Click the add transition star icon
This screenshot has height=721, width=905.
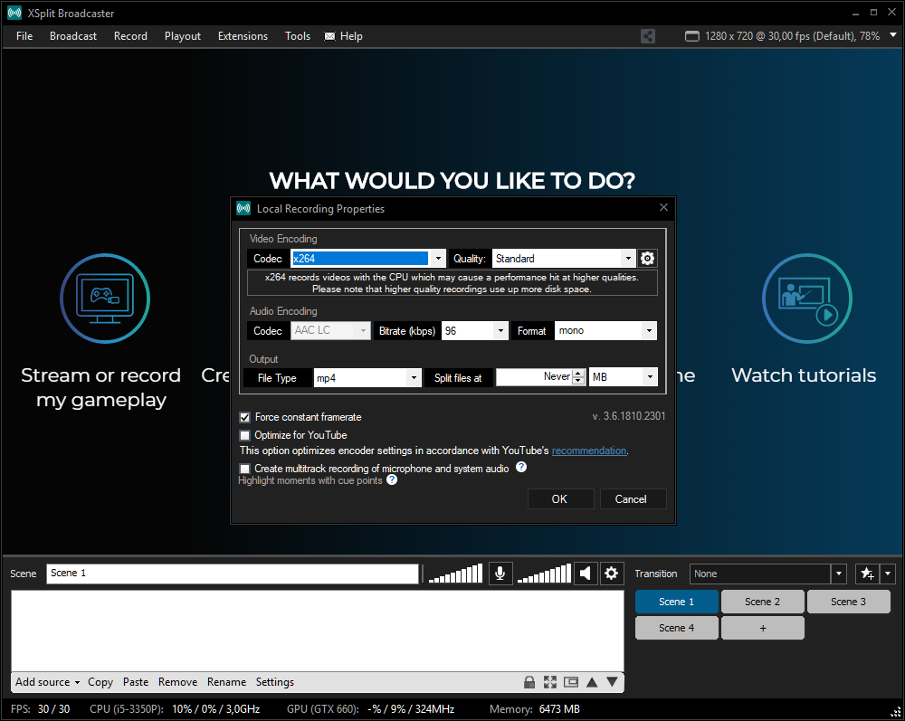[x=866, y=574]
